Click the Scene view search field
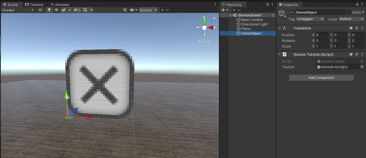366x158 pixels. pos(189,10)
